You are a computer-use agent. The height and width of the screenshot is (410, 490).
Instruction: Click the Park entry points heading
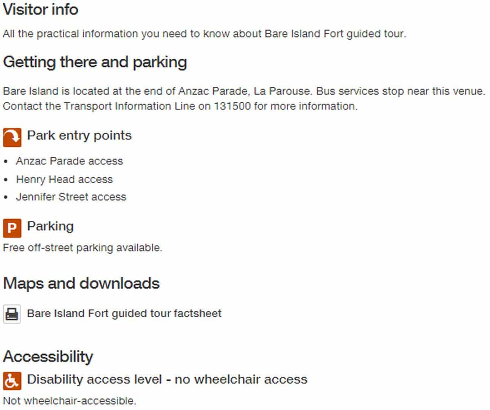pyautogui.click(x=80, y=136)
